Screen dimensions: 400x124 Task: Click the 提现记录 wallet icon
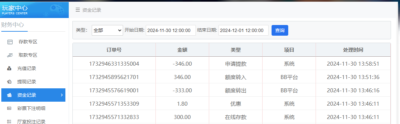click(9, 82)
